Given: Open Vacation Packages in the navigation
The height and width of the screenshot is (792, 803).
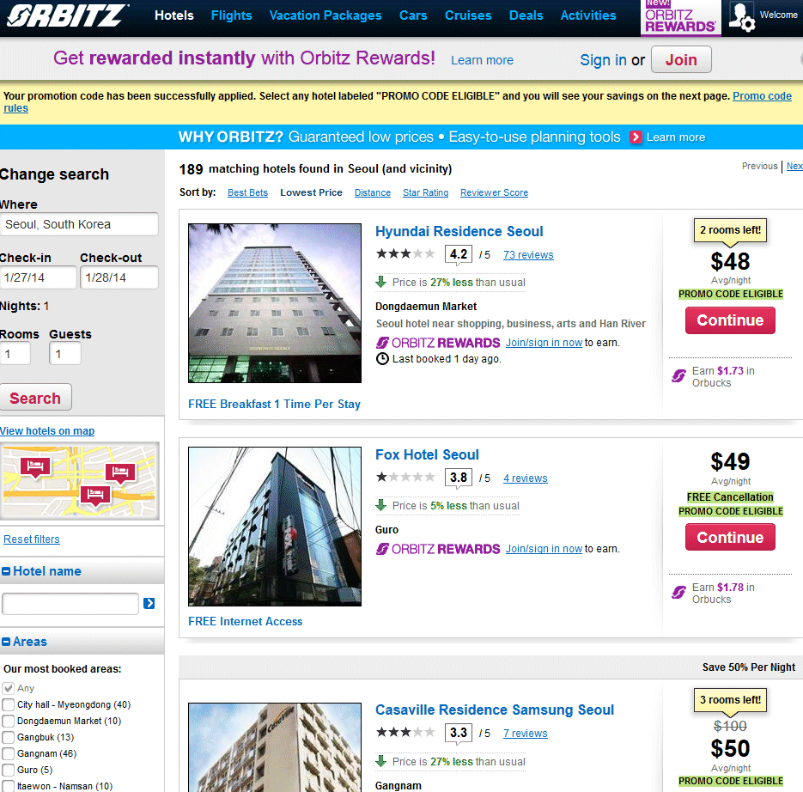Looking at the screenshot, I should coord(325,15).
